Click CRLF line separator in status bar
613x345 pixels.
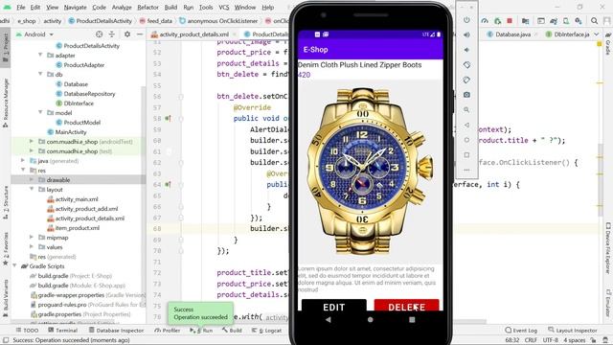point(531,340)
